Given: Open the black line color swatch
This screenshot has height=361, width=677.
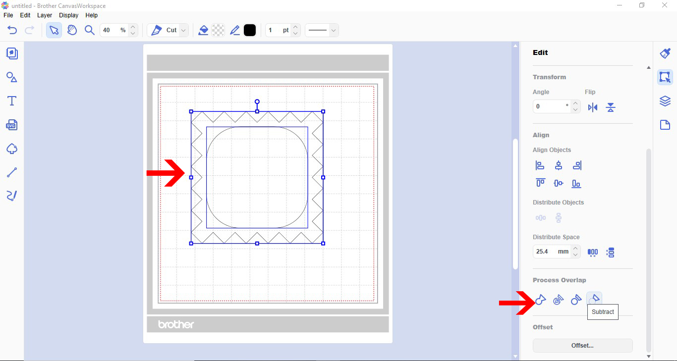Looking at the screenshot, I should (250, 30).
